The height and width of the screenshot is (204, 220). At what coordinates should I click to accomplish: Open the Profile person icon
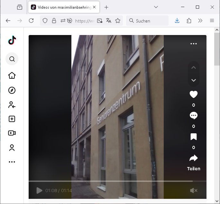coord(12,148)
